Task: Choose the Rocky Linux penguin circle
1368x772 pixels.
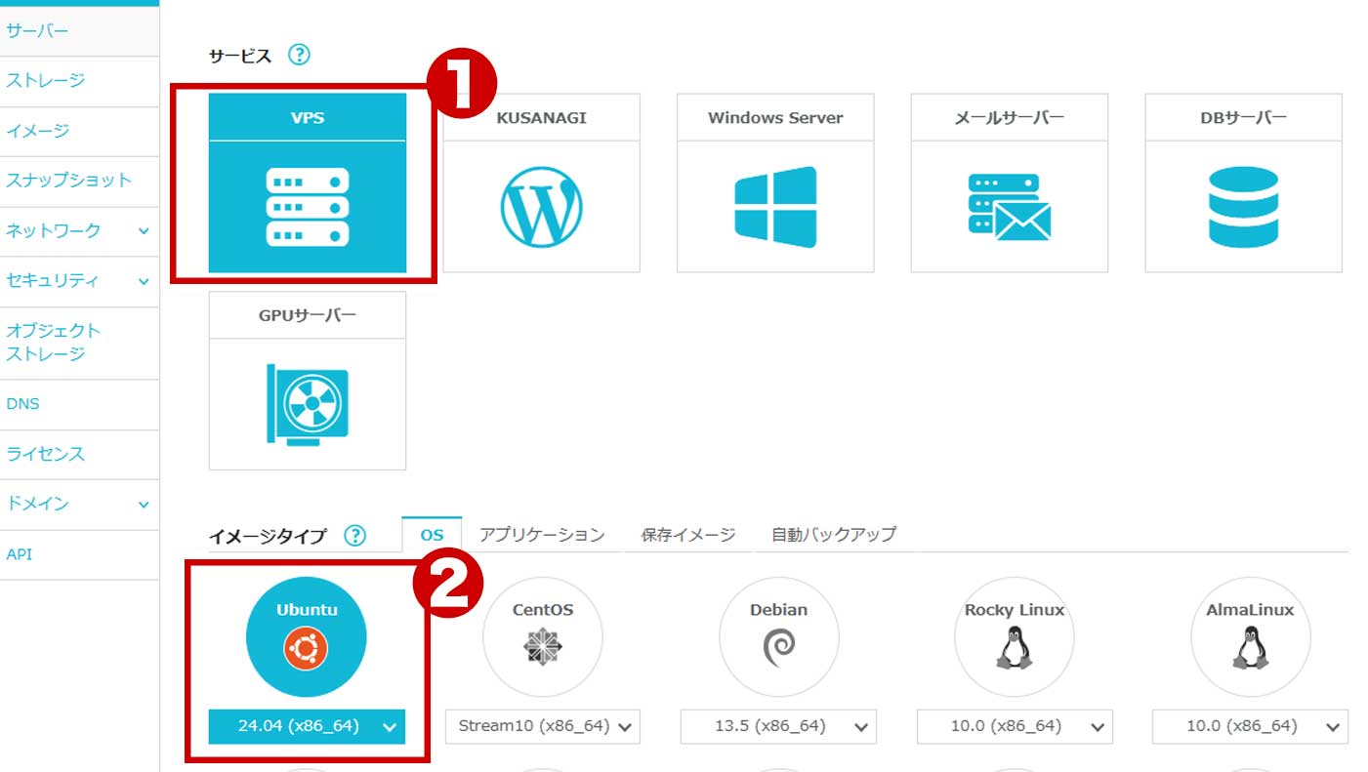Action: (x=1015, y=637)
